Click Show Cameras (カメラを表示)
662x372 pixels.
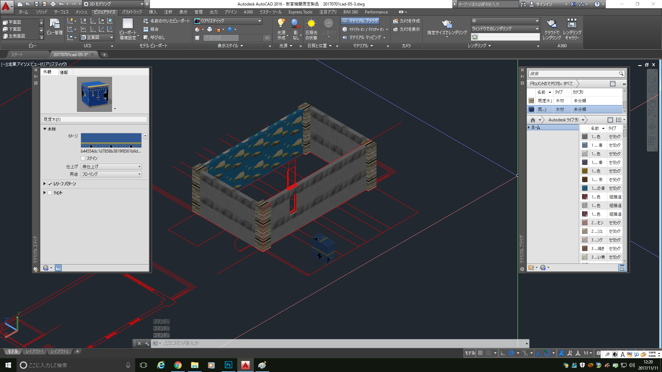407,29
